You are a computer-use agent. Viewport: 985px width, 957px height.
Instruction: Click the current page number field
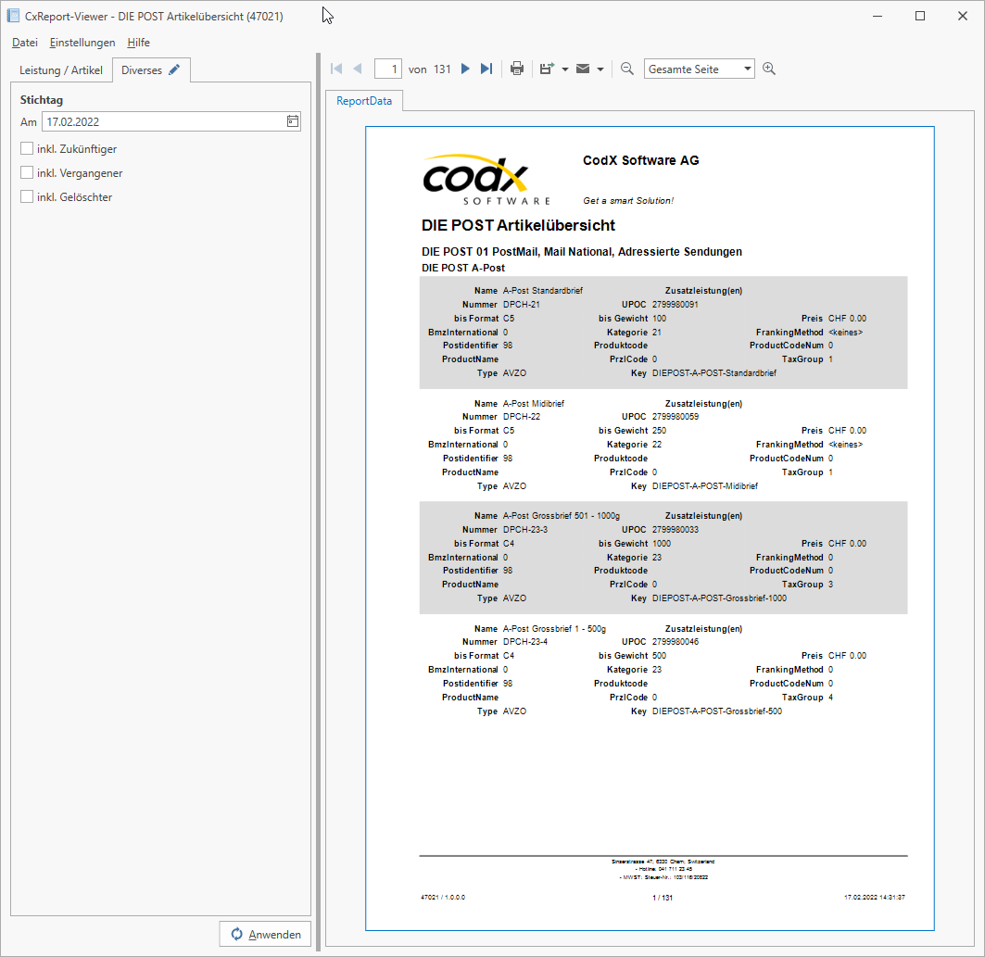click(388, 69)
